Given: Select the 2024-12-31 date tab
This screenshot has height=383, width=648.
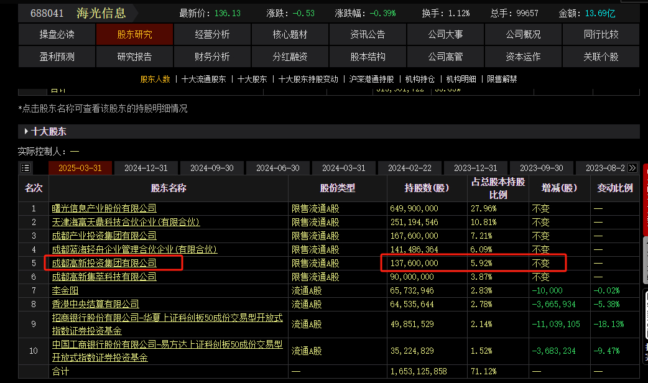Looking at the screenshot, I should (146, 168).
